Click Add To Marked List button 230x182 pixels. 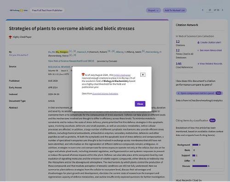coord(175,10)
